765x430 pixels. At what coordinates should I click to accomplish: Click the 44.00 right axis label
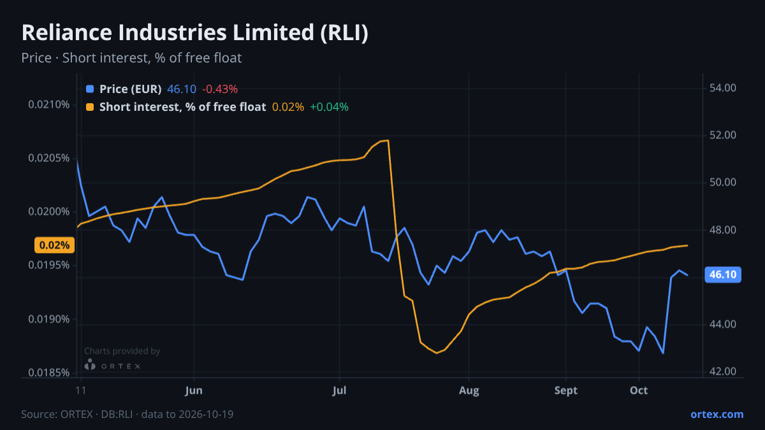click(723, 324)
